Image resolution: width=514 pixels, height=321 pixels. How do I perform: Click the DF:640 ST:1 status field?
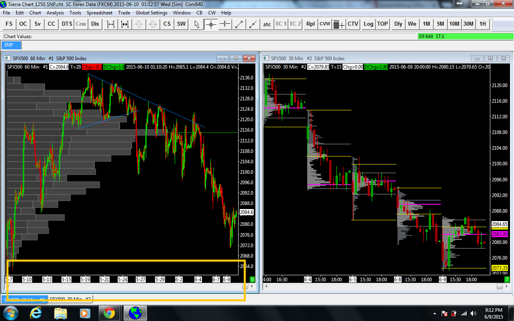point(465,36)
